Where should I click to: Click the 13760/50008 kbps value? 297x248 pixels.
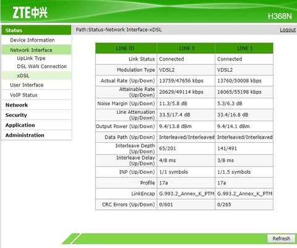click(239, 80)
